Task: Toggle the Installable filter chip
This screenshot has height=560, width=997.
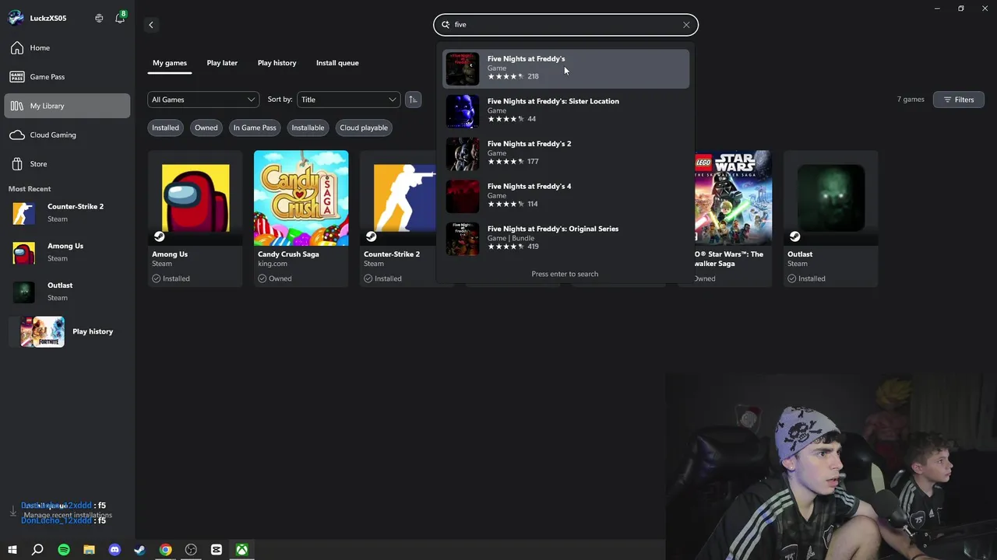Action: click(308, 128)
